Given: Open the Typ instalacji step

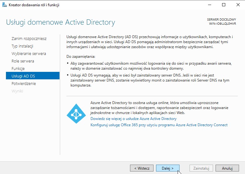Looking at the screenshot, I should (x=22, y=46).
